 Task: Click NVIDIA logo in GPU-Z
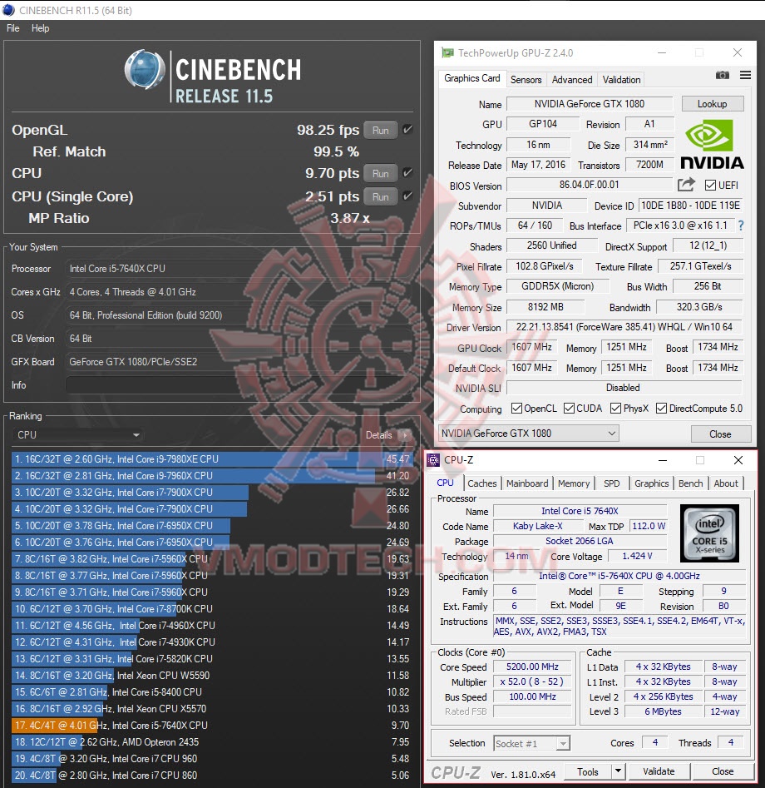pyautogui.click(x=712, y=145)
